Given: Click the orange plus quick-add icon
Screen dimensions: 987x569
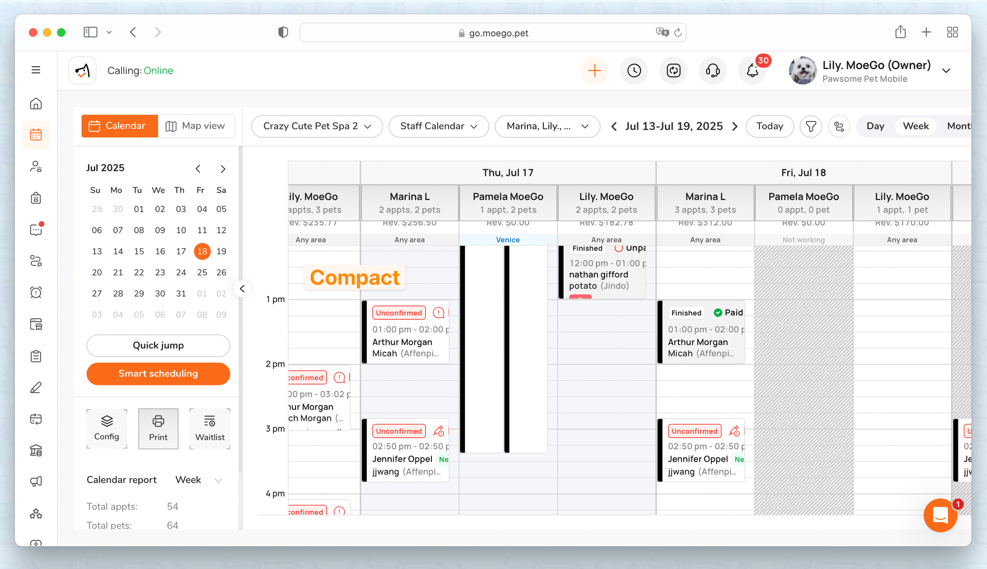Looking at the screenshot, I should pyautogui.click(x=595, y=71).
